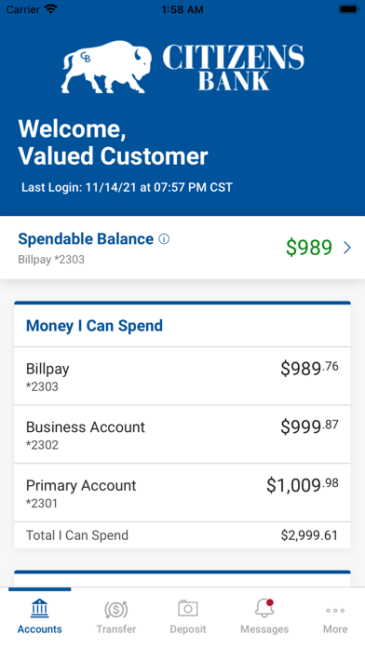Tap the Deposit camera icon
Screen dimensions: 365x648
click(x=188, y=608)
